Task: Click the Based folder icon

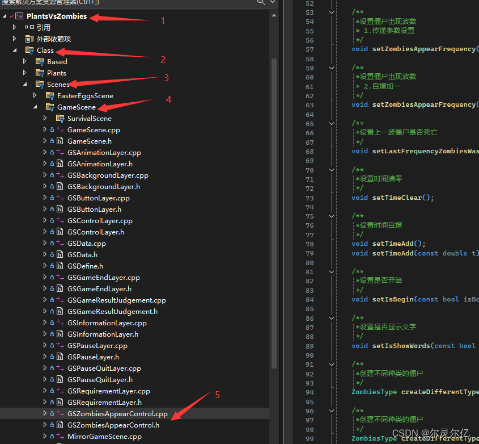Action: (x=40, y=62)
